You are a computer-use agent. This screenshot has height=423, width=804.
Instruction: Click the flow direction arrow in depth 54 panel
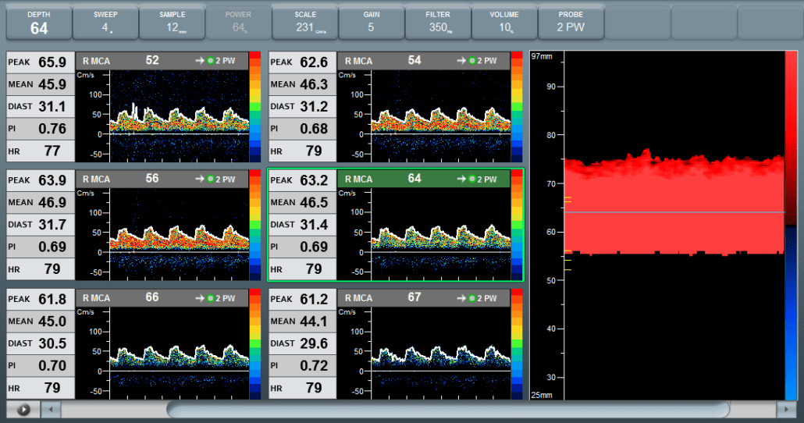(x=461, y=61)
